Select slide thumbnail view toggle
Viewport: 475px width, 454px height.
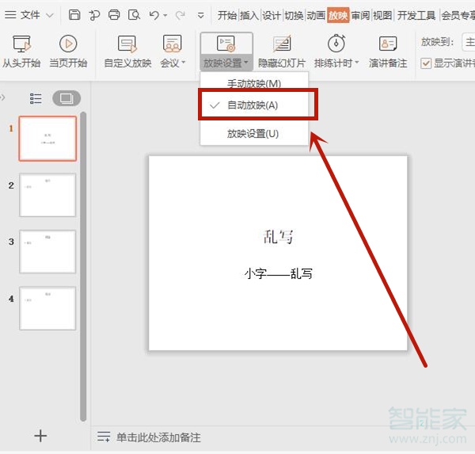pyautogui.click(x=66, y=98)
